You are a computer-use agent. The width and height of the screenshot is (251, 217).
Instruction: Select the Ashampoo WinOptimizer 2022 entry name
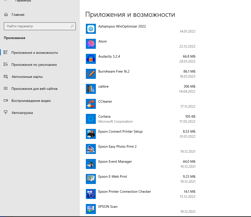click(122, 27)
